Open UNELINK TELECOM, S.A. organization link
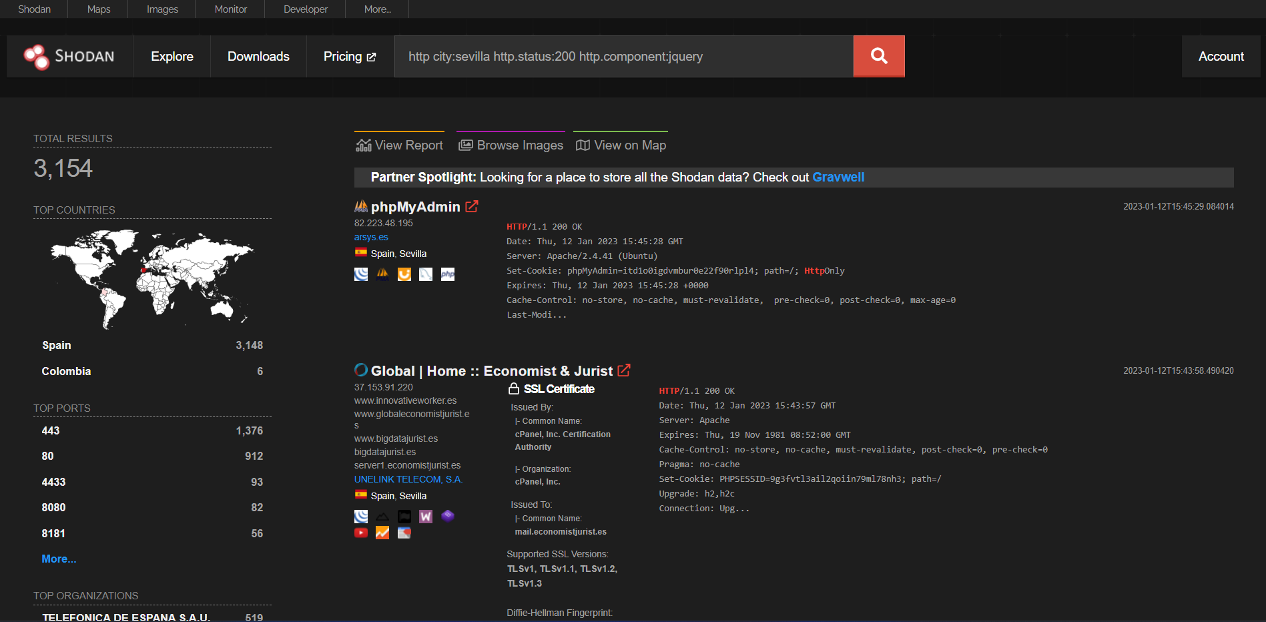Image resolution: width=1266 pixels, height=622 pixels. tap(408, 479)
